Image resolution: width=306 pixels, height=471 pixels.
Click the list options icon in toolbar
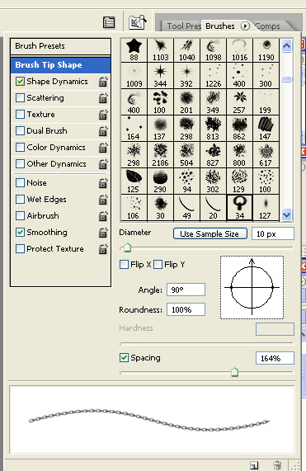point(109,22)
